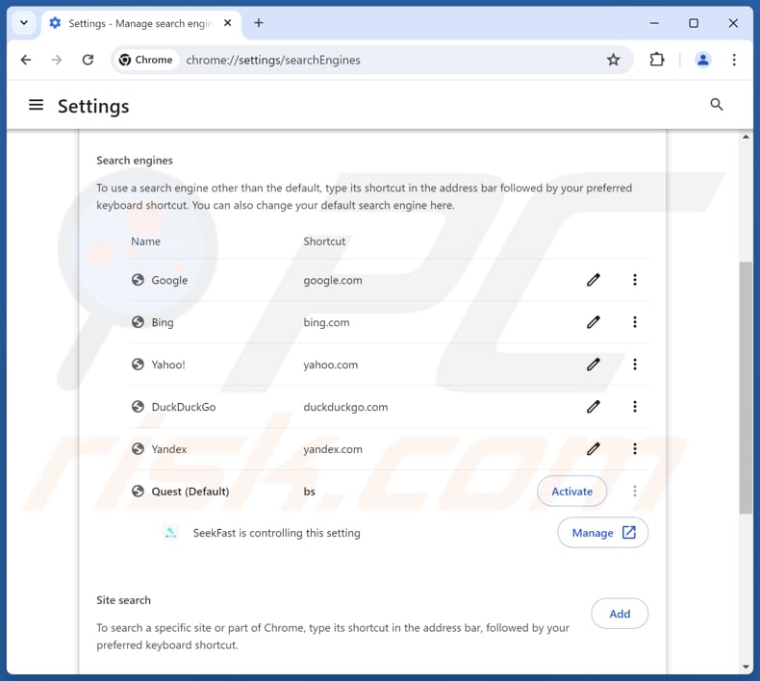Viewport: 760px width, 681px height.
Task: Open the tab search dropdown arrow
Action: coord(24,23)
